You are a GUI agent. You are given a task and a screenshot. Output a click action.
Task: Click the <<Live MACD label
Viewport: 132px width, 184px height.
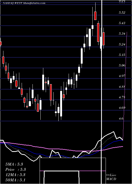coord(111,177)
